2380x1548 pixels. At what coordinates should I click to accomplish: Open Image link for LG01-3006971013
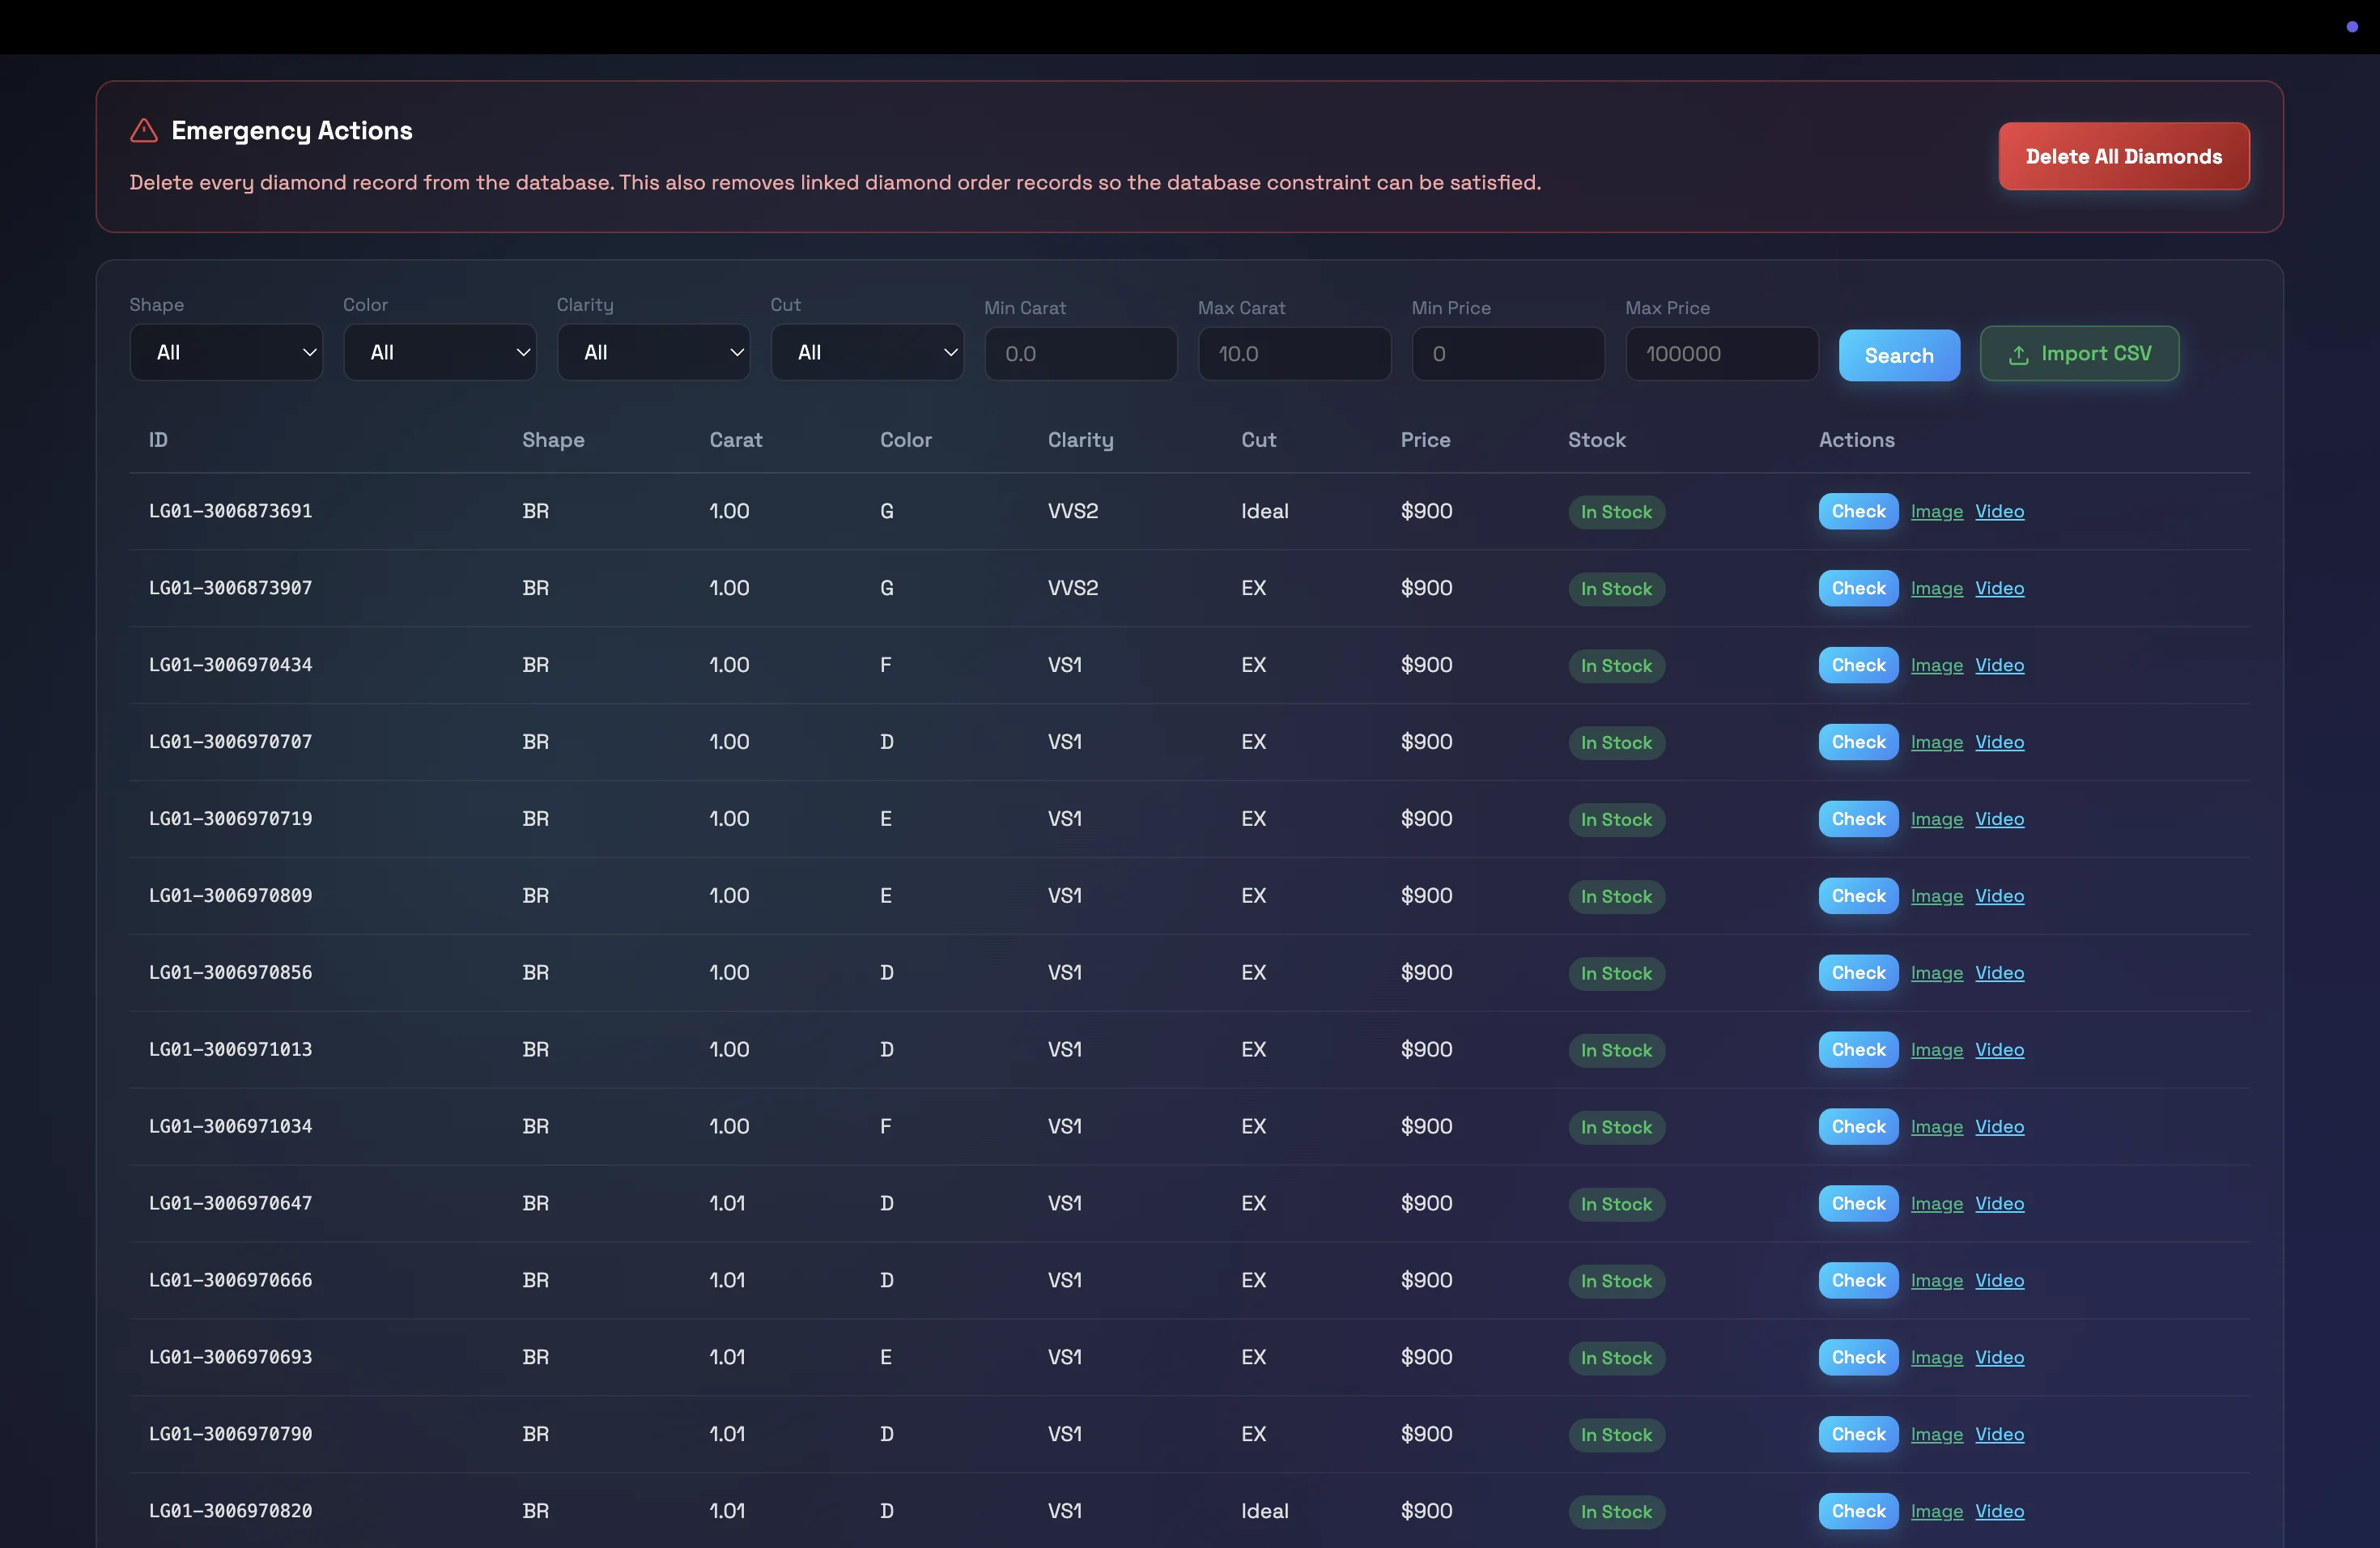click(1936, 1050)
